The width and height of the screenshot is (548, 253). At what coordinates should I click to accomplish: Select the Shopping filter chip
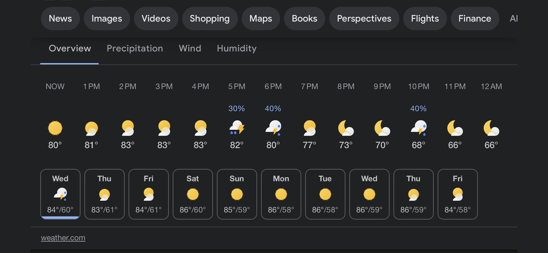coord(210,18)
